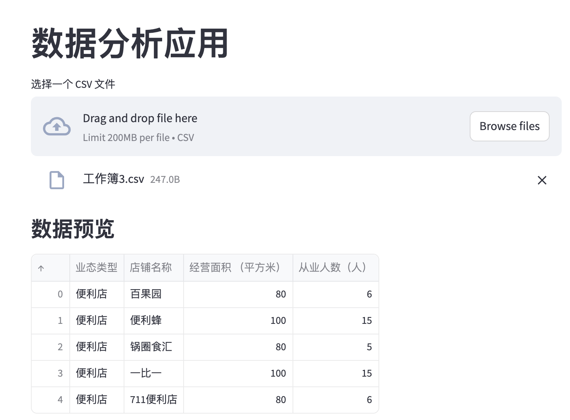The height and width of the screenshot is (420, 570).
Task: Click the Drag and drop file here text
Action: coord(140,118)
